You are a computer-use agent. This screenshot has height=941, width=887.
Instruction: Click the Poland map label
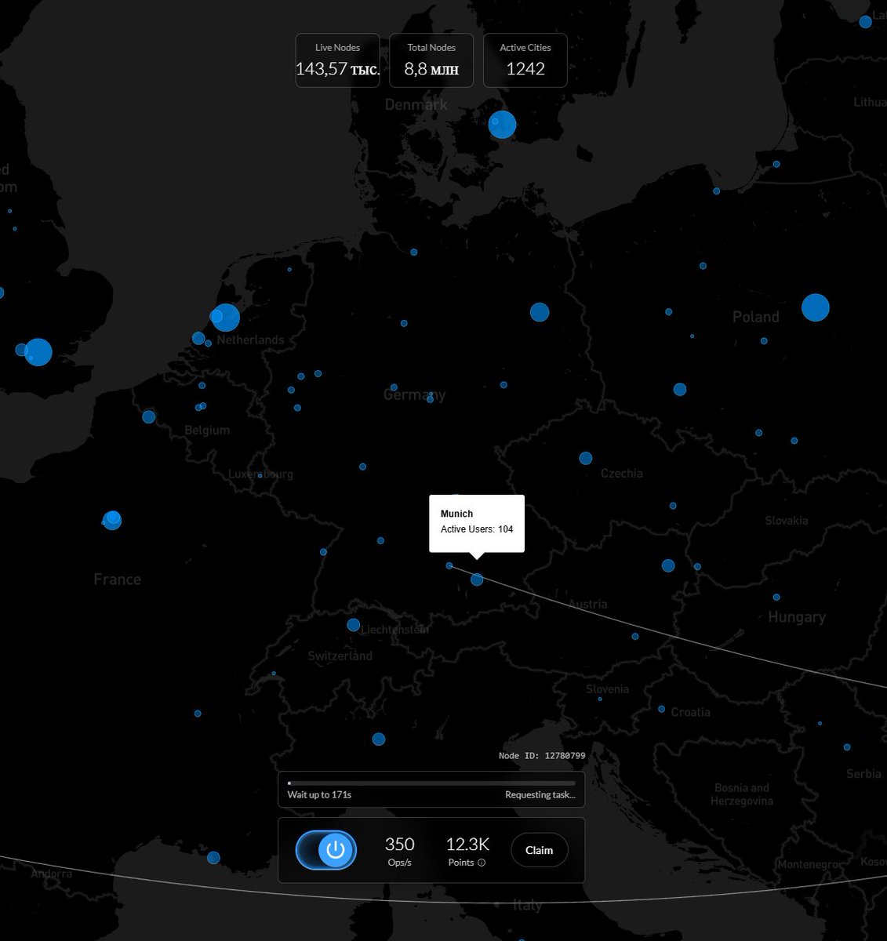pyautogui.click(x=756, y=317)
